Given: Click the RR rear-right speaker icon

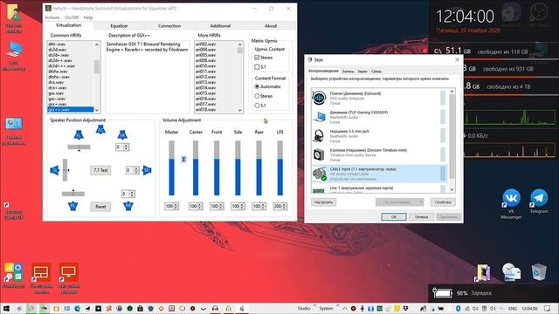Looking at the screenshot, I should pos(128,206).
